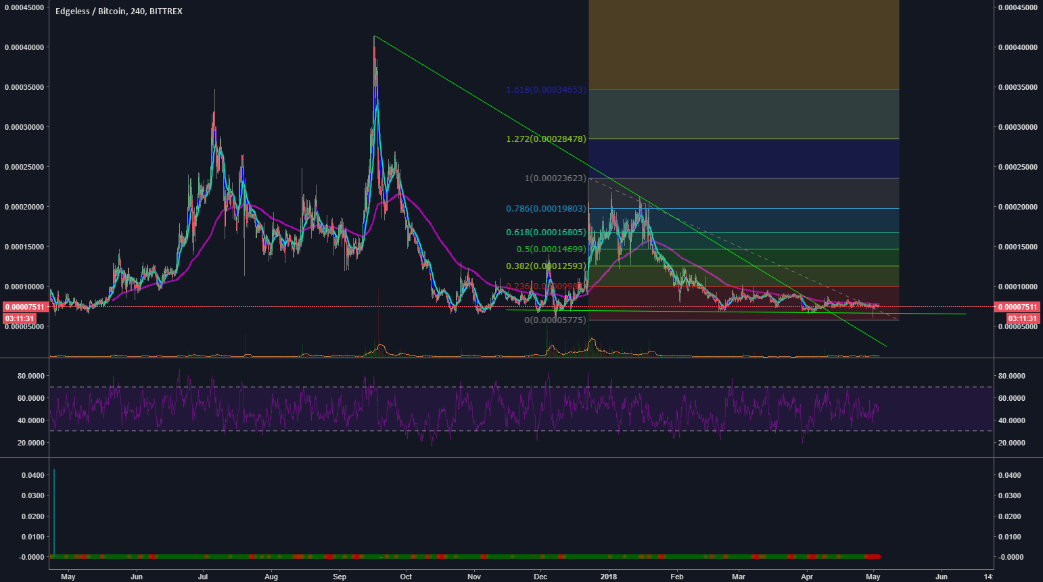Click the Dec label on the time axis

(540, 577)
